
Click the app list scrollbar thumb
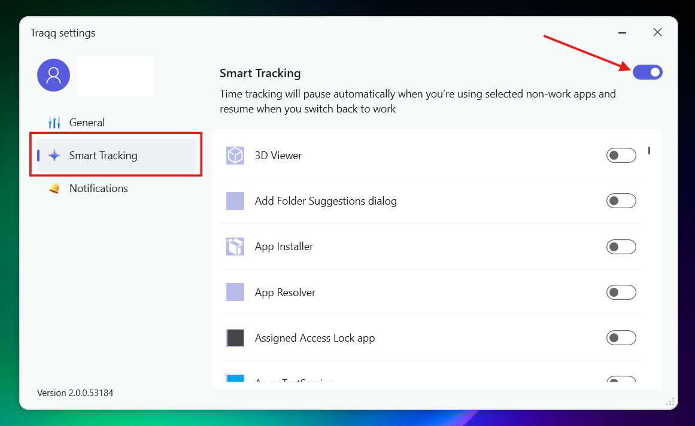649,151
